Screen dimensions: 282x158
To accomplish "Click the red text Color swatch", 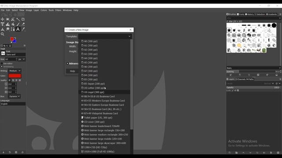I will click(x=15, y=76).
